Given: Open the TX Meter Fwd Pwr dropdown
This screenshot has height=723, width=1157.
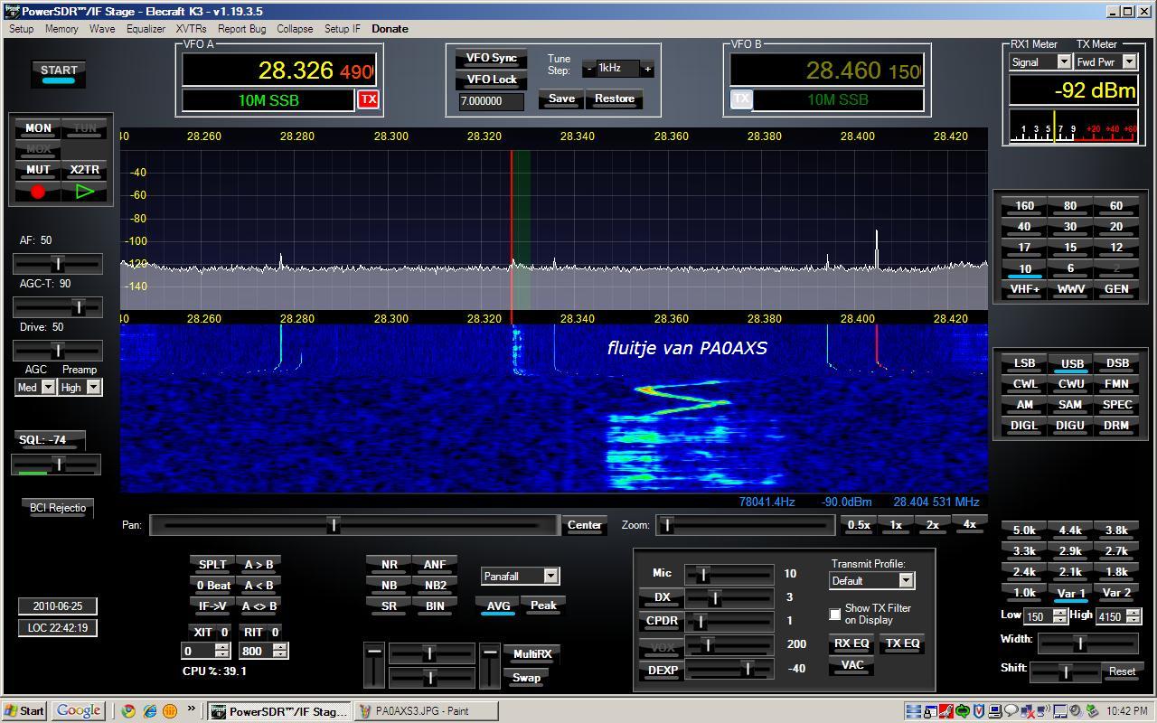Looking at the screenshot, I should click(1129, 62).
